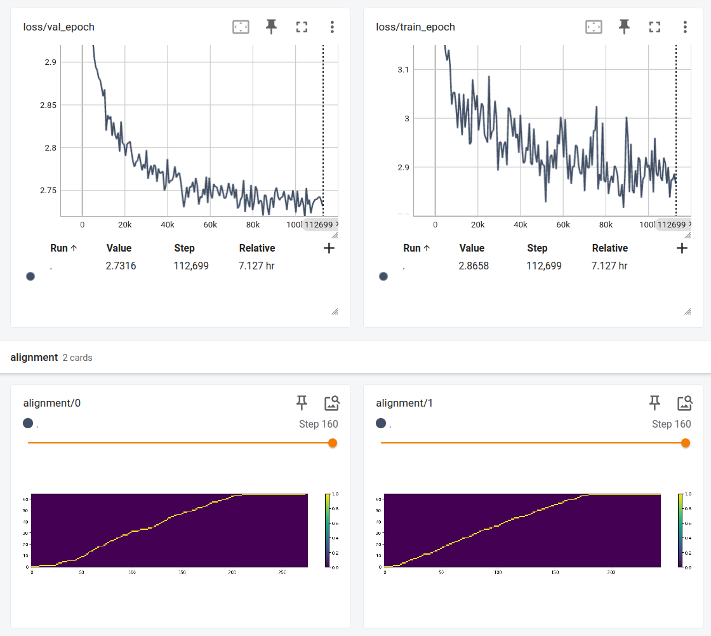
Task: Fit domain to data in loss/train_epoch card
Action: tap(594, 27)
